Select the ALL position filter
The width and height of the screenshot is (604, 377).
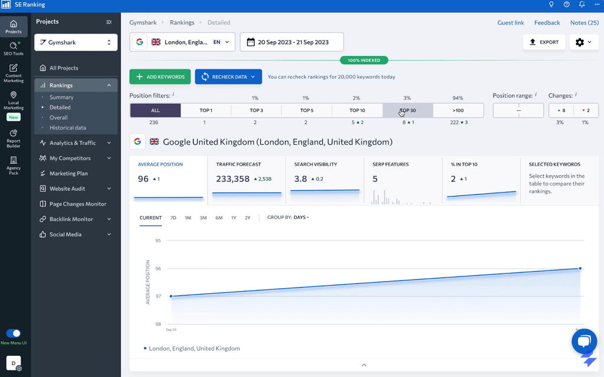tap(155, 110)
